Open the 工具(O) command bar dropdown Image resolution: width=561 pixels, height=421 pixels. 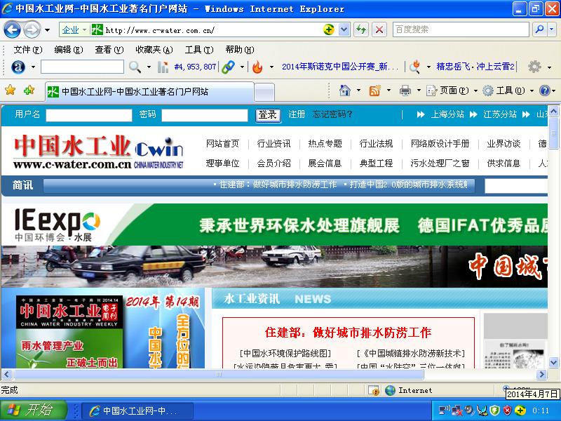[508, 91]
